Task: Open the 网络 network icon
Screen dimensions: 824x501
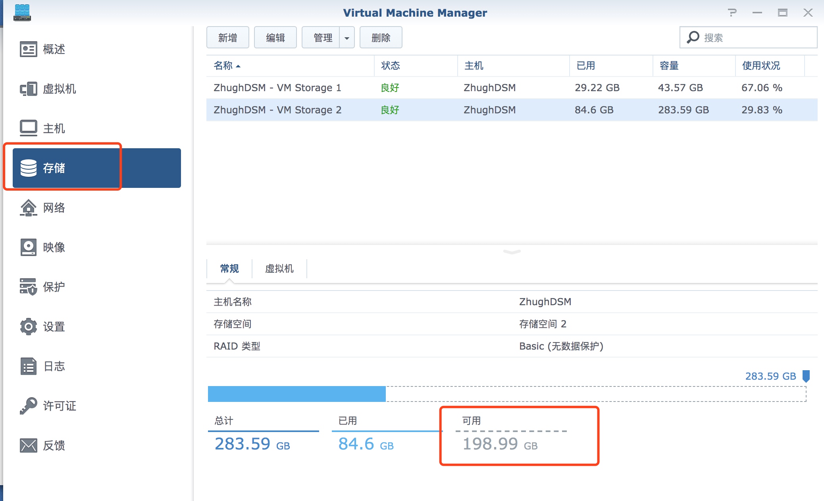Action: click(x=28, y=208)
